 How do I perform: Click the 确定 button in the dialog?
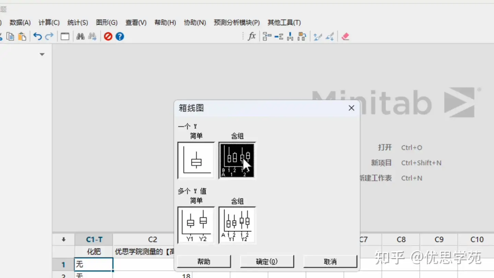pyautogui.click(x=267, y=261)
